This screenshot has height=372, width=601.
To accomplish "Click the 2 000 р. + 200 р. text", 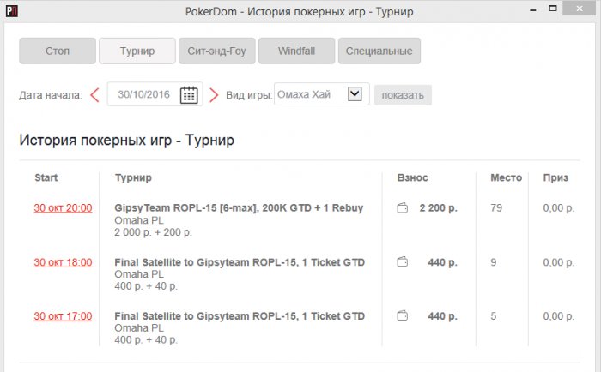I will (153, 232).
